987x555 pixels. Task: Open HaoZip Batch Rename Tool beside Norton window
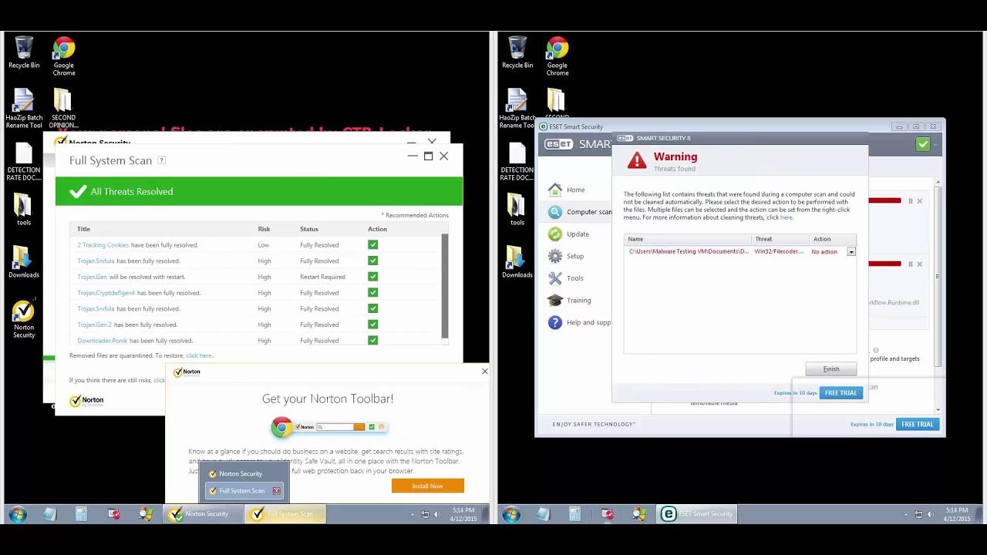24,109
